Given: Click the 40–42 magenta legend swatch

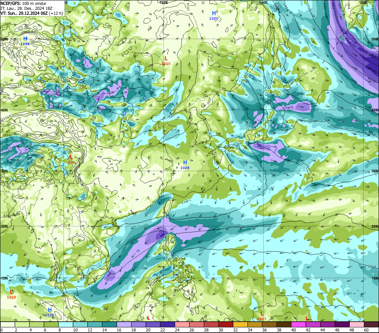Looking at the screenshot, I should (299, 324).
